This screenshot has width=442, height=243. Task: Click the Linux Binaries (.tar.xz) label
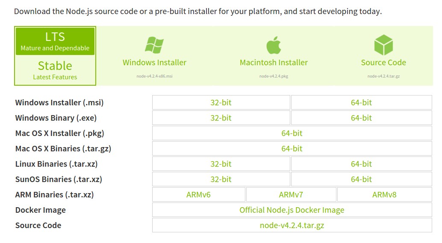pos(56,164)
